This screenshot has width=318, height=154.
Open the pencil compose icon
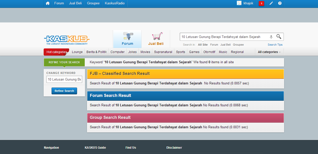[x=271, y=3]
